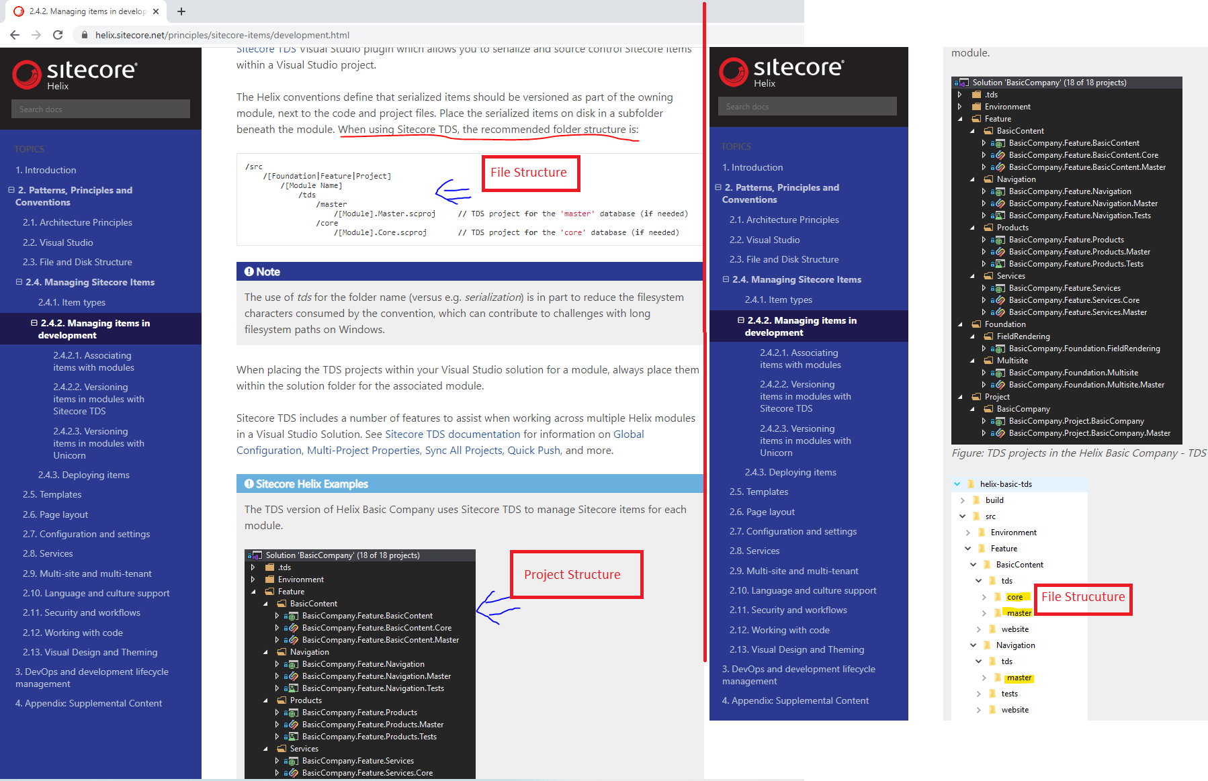Viewport: 1208px width, 781px height.
Task: Click inside the Search docs field
Action: [100, 108]
